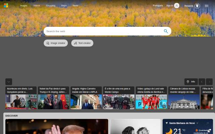The width and height of the screenshot is (215, 134).
Task: Open the Rewards medal icon
Action: (x=197, y=6)
